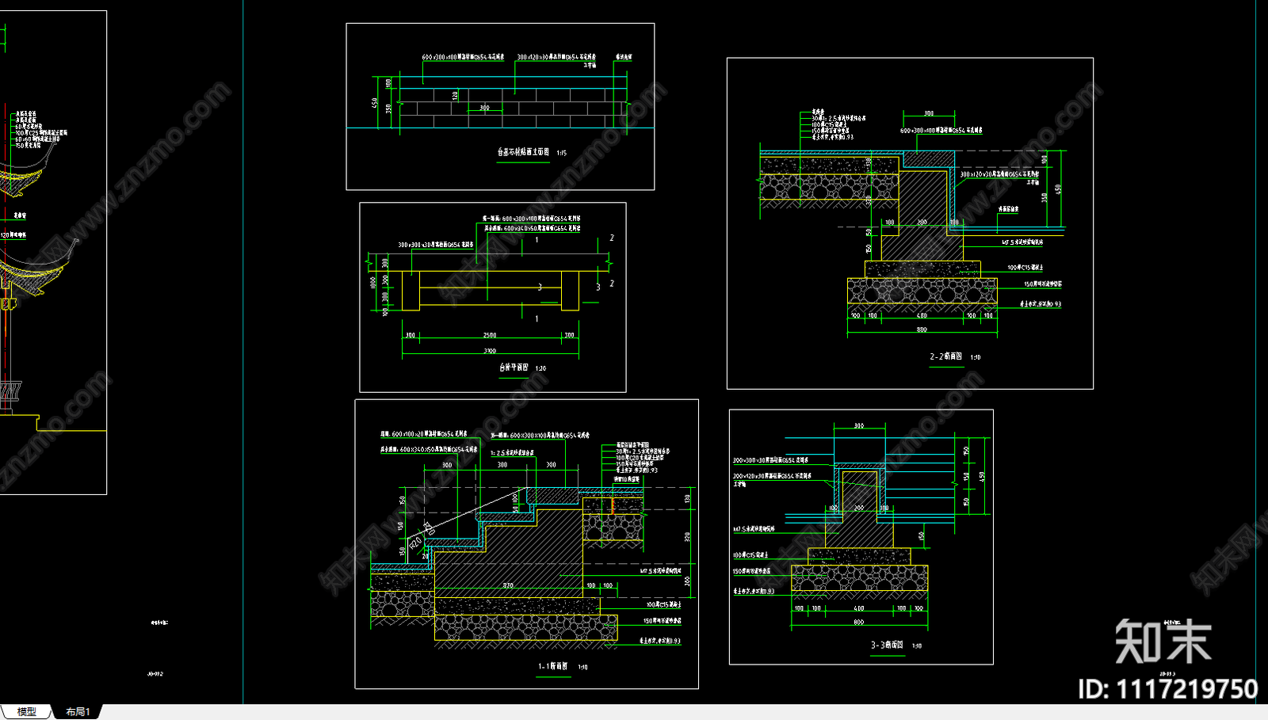Pick the 800 overall dimension in 3-3
Screen dimensions: 1268x720
pyautogui.click(x=859, y=623)
